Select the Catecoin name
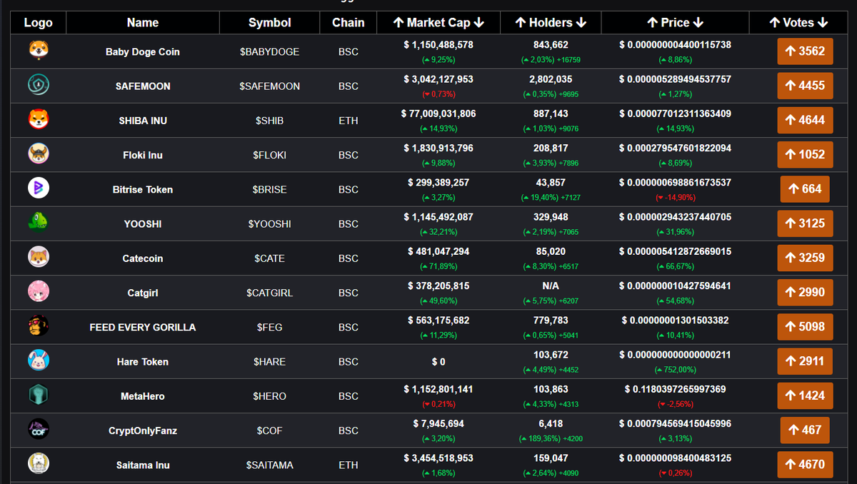857x484 pixels. (x=143, y=258)
